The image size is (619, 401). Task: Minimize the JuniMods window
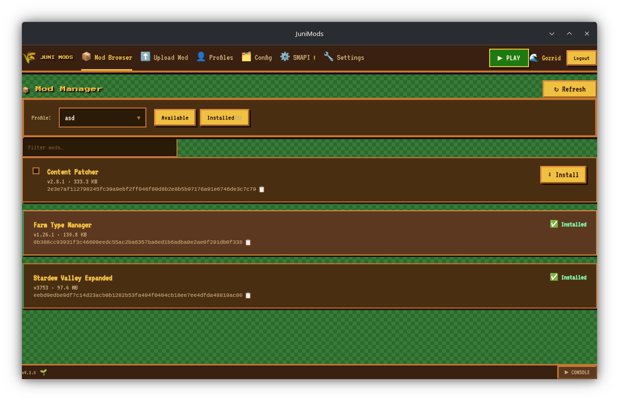tap(551, 34)
